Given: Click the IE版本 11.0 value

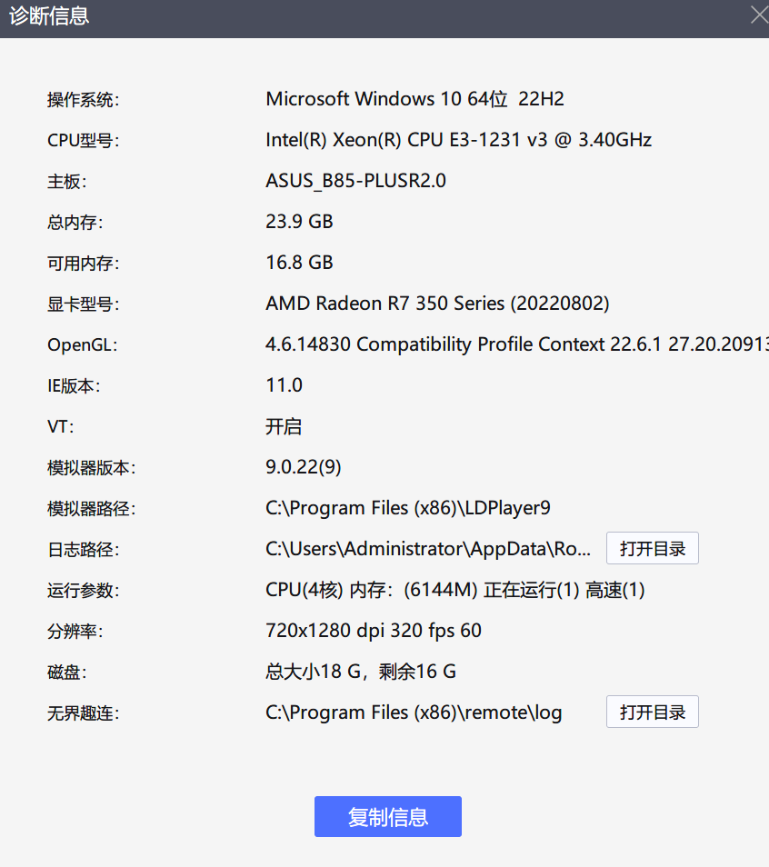Looking at the screenshot, I should (284, 385).
